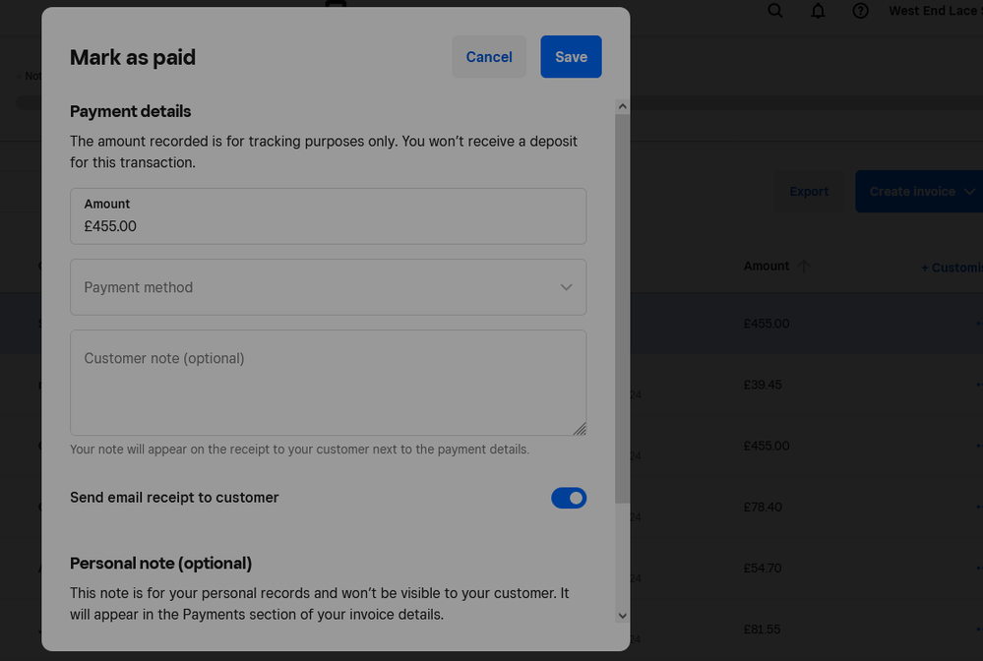Screen dimensions: 983x661
Task: Click the Amount column header
Action: pos(767,267)
